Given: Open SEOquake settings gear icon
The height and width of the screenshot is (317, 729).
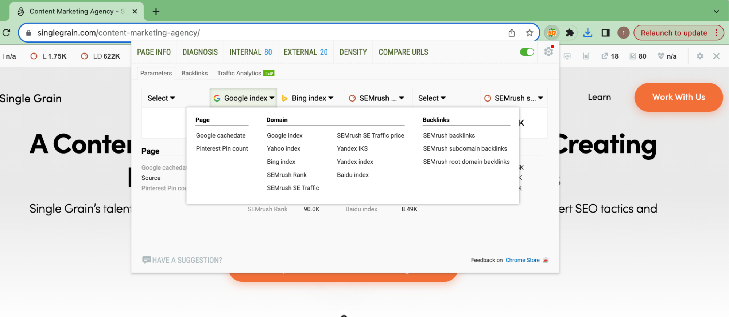Looking at the screenshot, I should click(549, 52).
